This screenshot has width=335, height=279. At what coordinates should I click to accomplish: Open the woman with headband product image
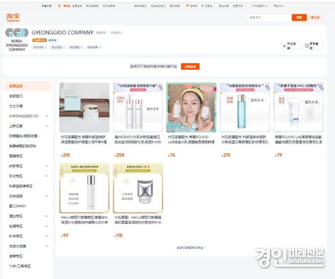tap(192, 108)
